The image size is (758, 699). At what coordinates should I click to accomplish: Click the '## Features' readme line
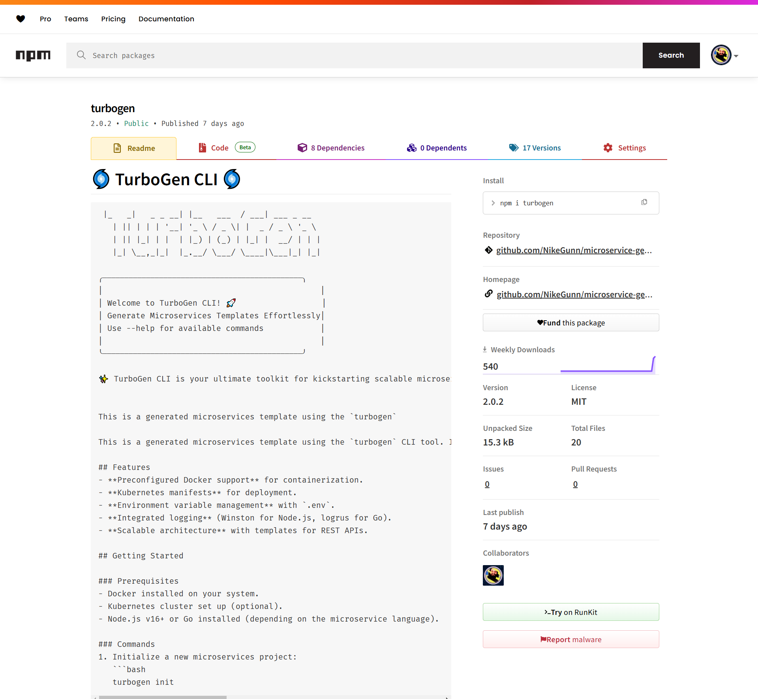[x=124, y=467]
